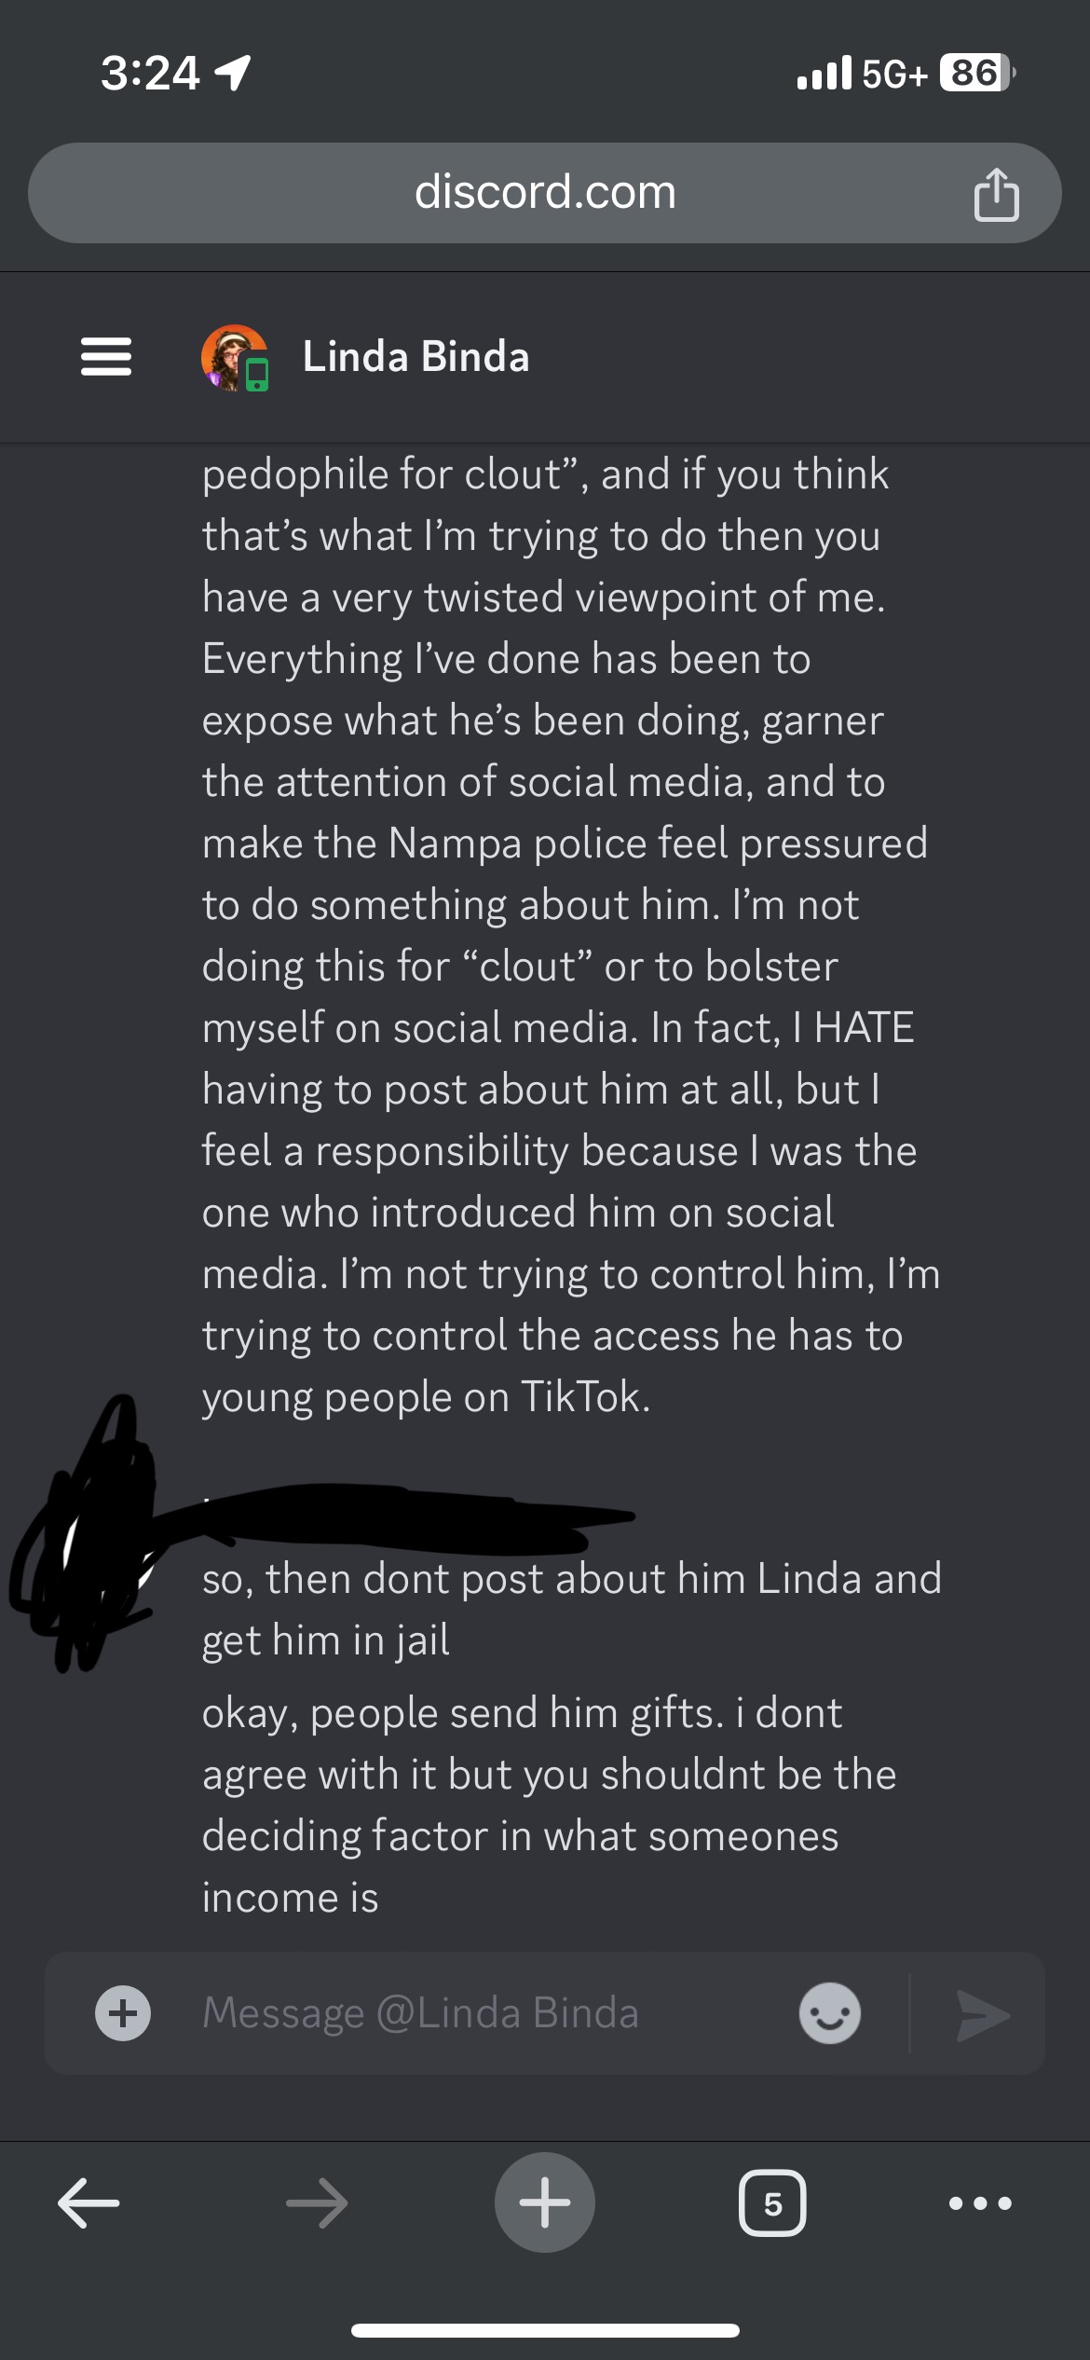Tap the message about people sending gifts

pyautogui.click(x=550, y=1804)
